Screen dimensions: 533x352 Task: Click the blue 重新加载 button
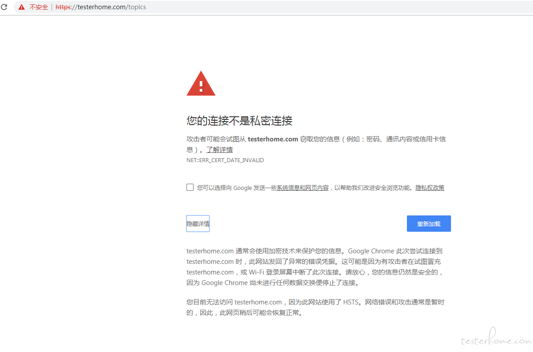[429, 224]
